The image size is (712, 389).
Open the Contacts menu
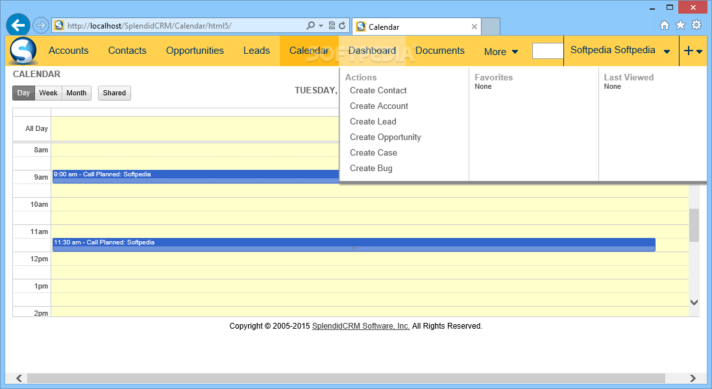tap(127, 51)
